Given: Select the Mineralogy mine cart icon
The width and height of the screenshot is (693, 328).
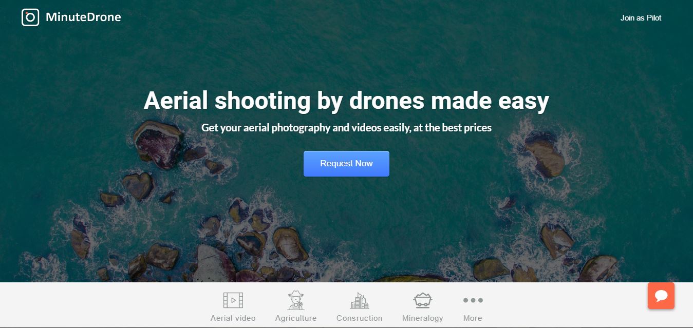Looking at the screenshot, I should coord(422,300).
